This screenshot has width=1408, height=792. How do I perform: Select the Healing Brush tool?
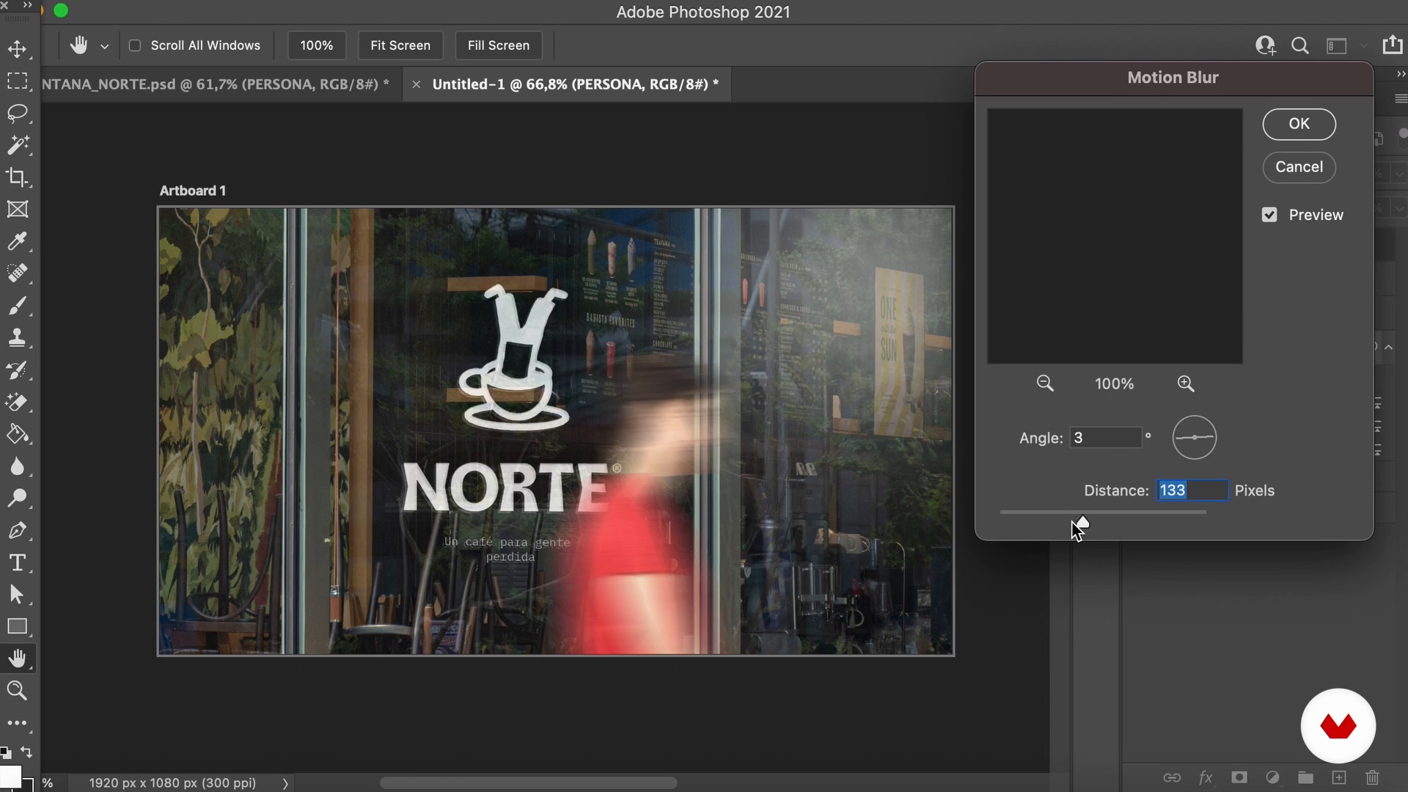pos(18,274)
